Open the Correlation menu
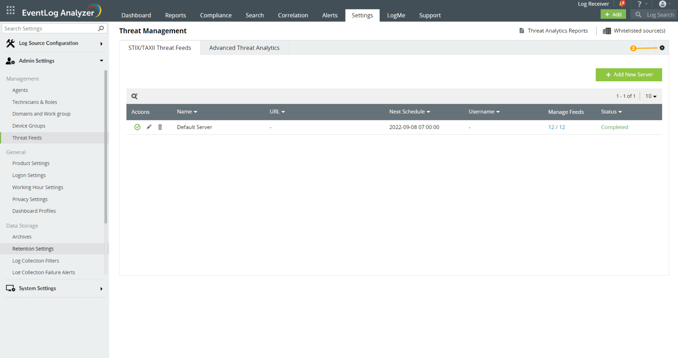The width and height of the screenshot is (678, 358). [x=293, y=15]
